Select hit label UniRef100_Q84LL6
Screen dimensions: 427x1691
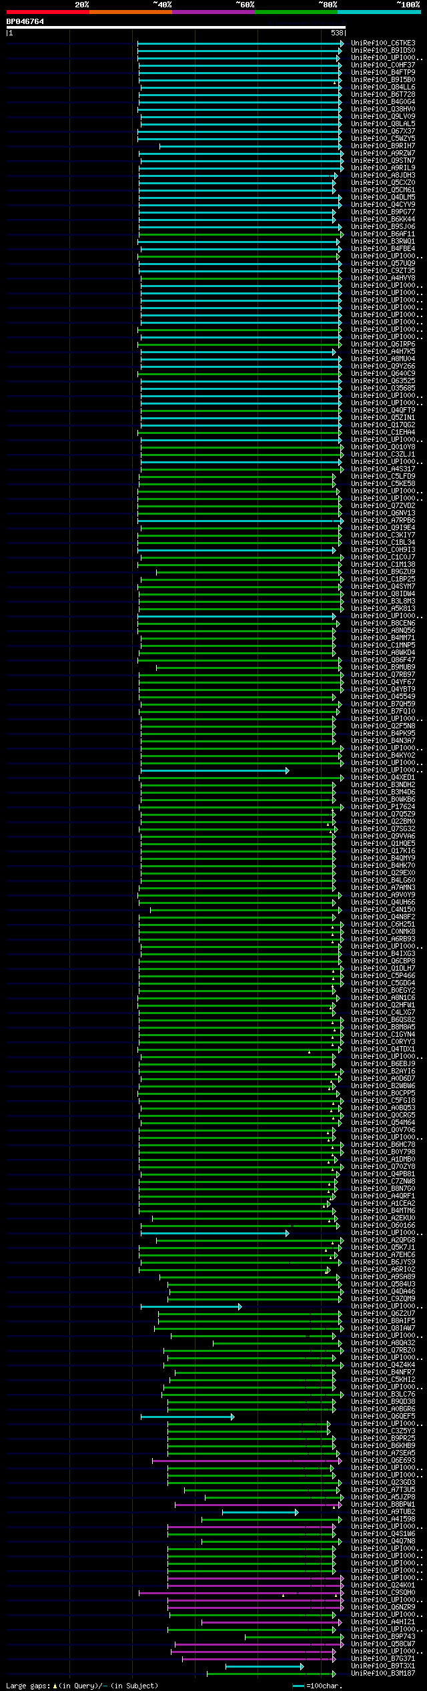(x=383, y=87)
